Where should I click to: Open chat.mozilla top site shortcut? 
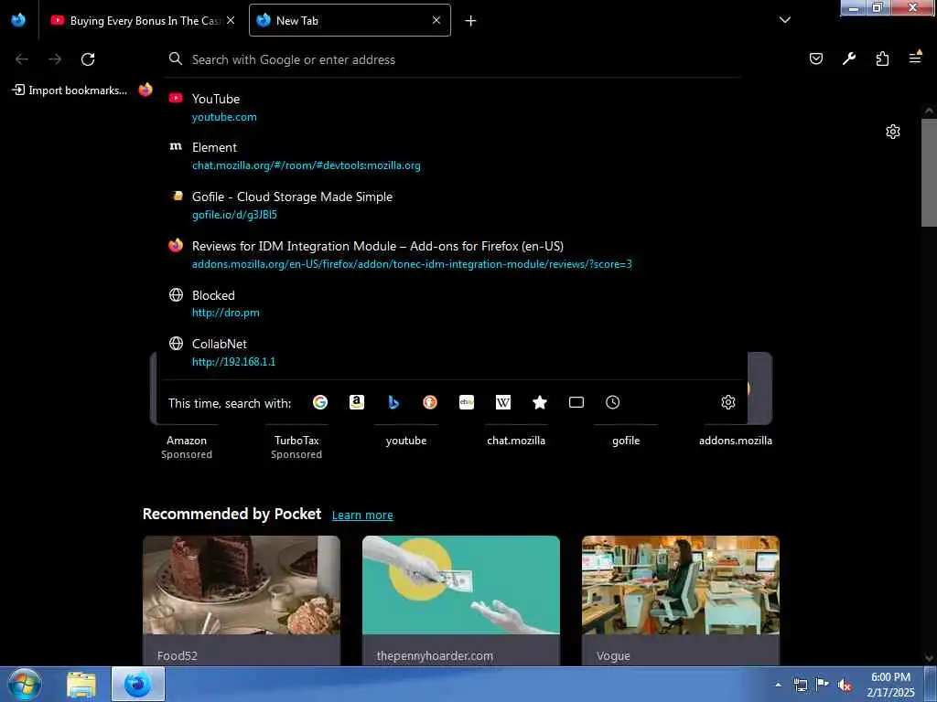pyautogui.click(x=516, y=441)
